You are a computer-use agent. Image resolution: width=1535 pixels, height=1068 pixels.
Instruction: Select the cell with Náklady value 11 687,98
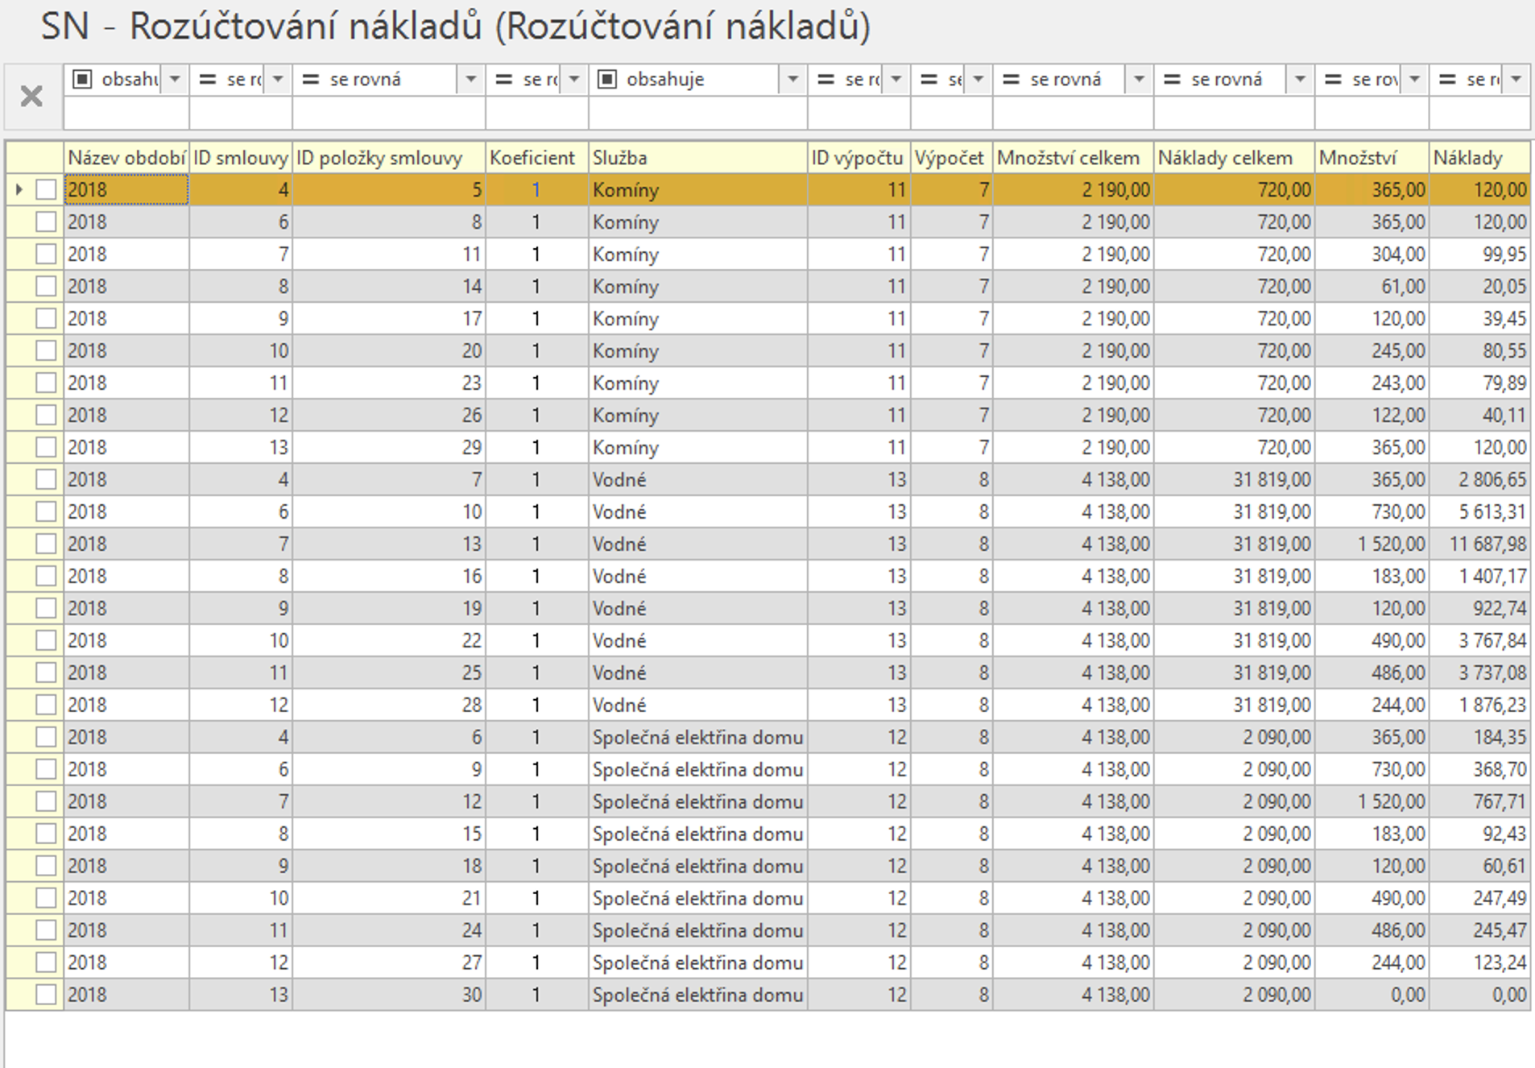pos(1480,544)
